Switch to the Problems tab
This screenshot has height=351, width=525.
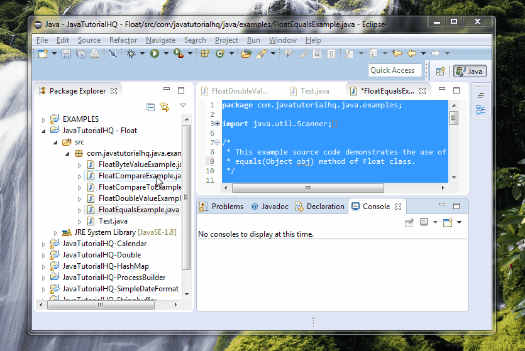click(222, 207)
